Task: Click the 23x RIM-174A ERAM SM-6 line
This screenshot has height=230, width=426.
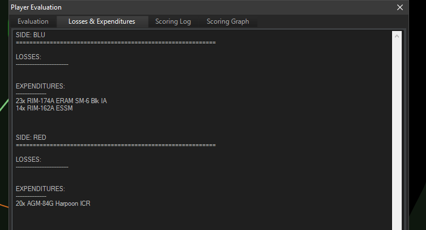Action: [x=61, y=101]
